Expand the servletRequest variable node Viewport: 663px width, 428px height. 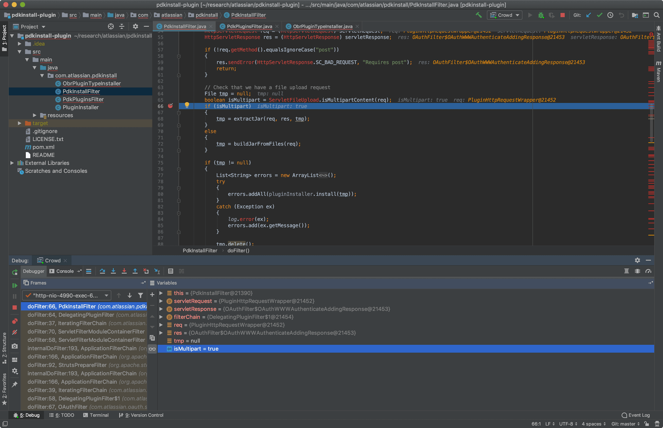click(x=161, y=301)
